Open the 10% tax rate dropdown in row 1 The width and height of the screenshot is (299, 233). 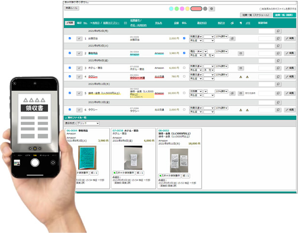point(222,37)
